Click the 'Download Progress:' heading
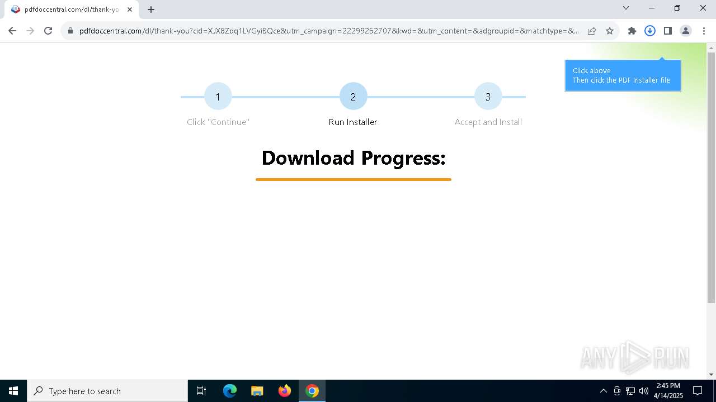716x402 pixels. (x=354, y=158)
